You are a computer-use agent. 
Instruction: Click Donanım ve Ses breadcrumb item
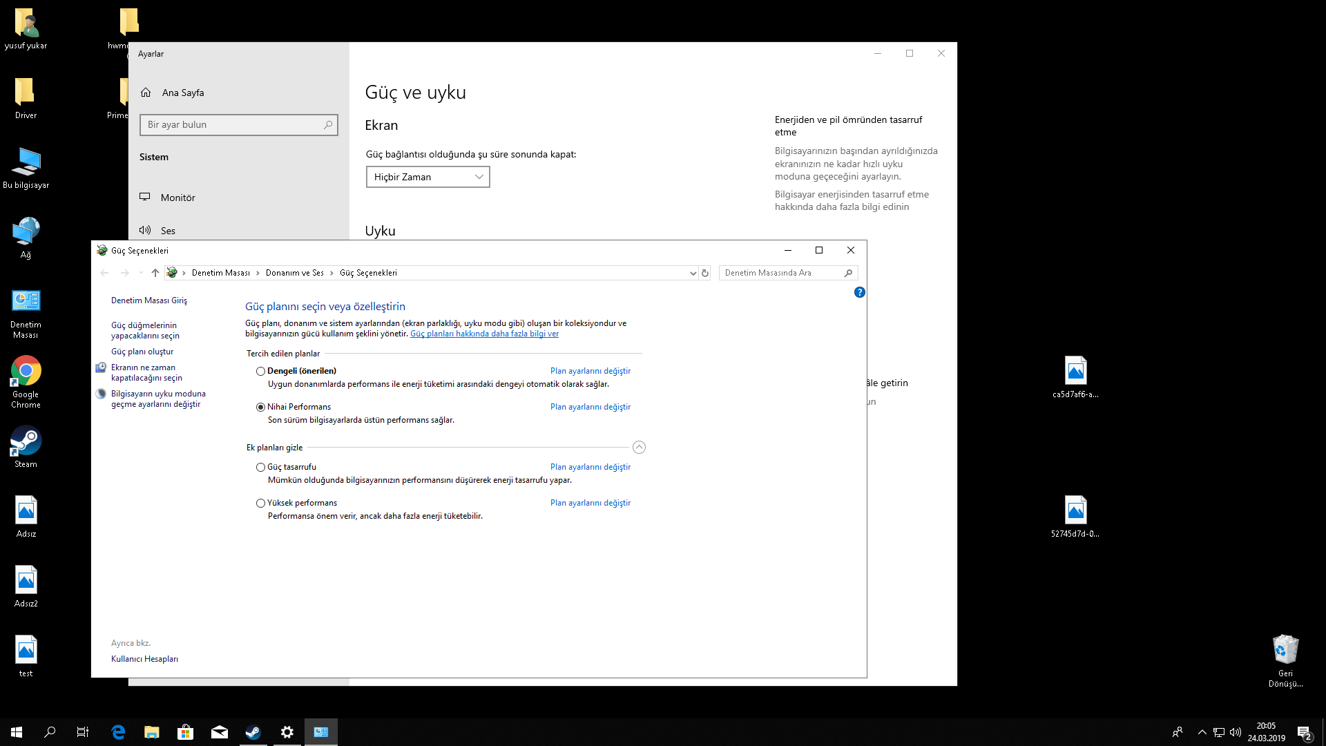pyautogui.click(x=294, y=273)
